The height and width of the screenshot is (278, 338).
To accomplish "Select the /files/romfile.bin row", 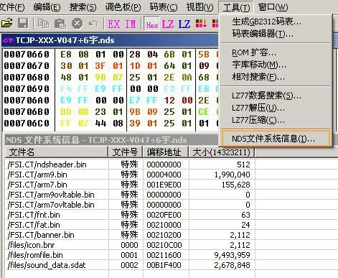I will [x=129, y=255].
